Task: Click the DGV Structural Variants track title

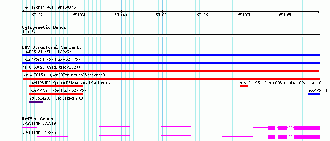Action: pyautogui.click(x=52, y=47)
